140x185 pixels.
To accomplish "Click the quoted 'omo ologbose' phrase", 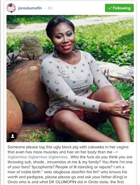I will click(x=57, y=172).
